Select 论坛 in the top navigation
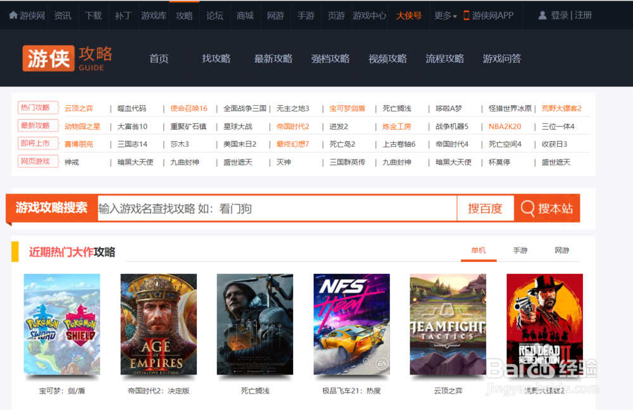This screenshot has height=410, width=633. pyautogui.click(x=215, y=15)
